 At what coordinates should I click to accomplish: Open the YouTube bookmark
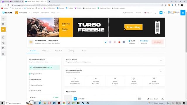tap(5, 8)
